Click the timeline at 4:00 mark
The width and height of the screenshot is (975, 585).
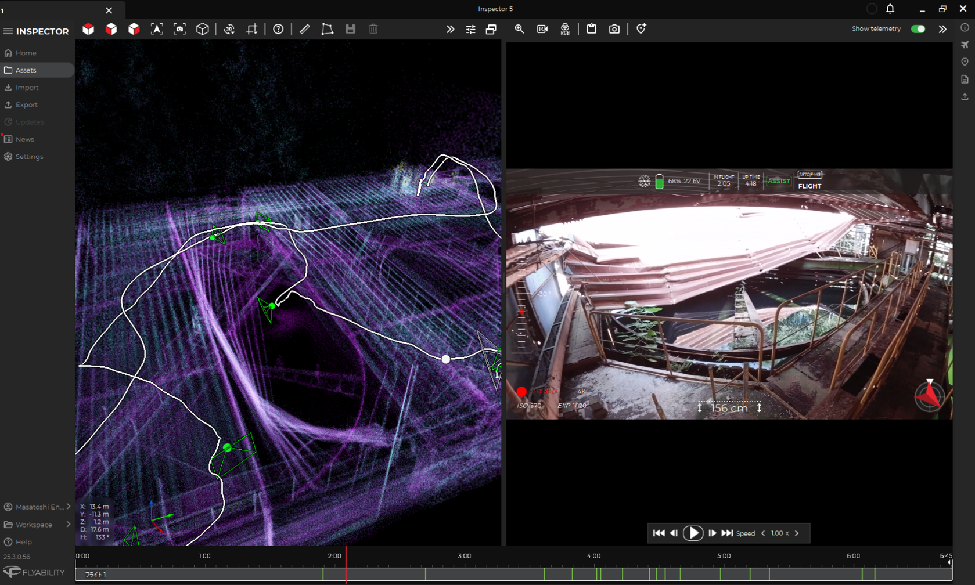(593, 574)
